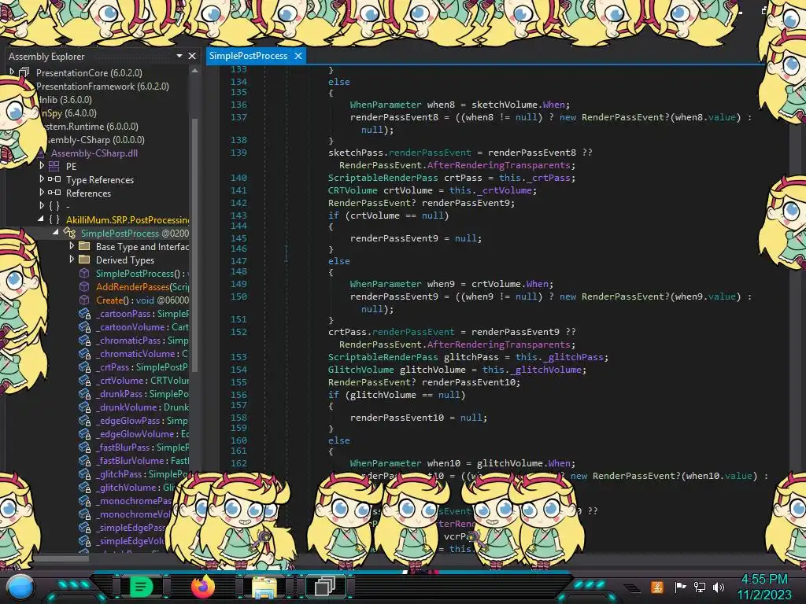The image size is (806, 604).
Task: Open the Start orb button
Action: (20, 587)
